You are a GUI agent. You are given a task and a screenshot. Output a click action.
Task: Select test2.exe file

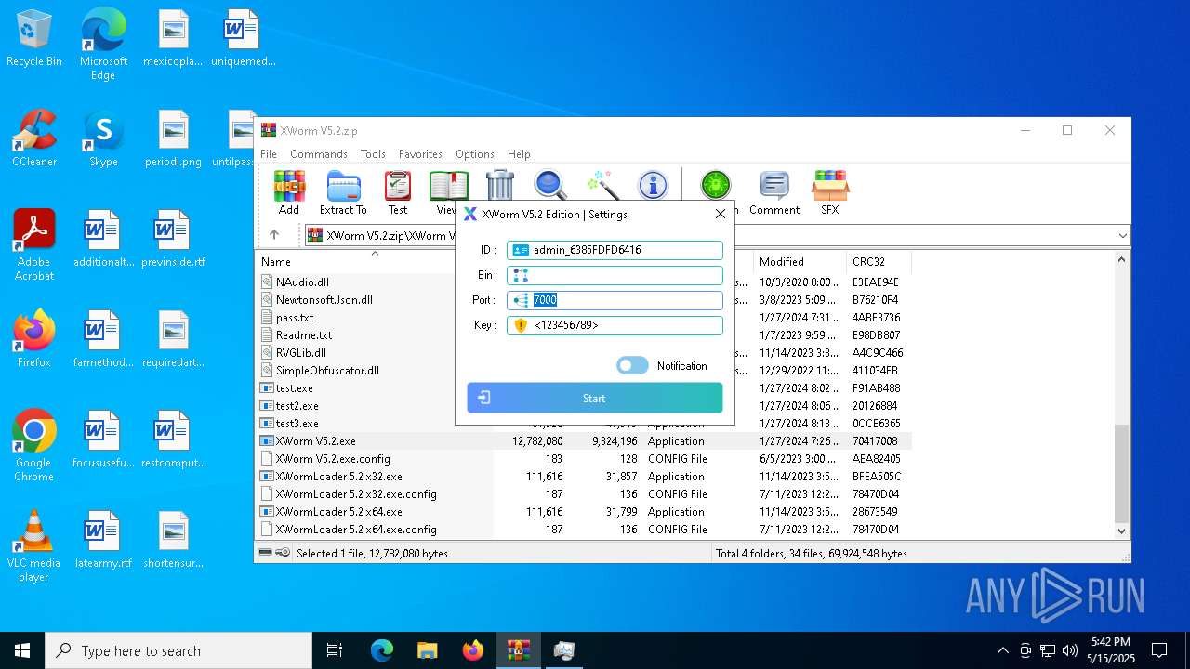coord(297,406)
